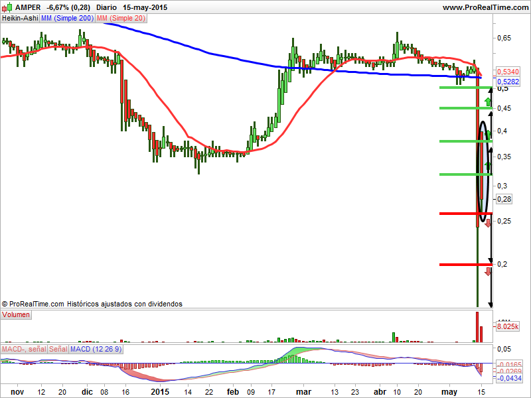531x398 pixels.
Task: Click the AMPER ticker name
Action: tap(28, 7)
